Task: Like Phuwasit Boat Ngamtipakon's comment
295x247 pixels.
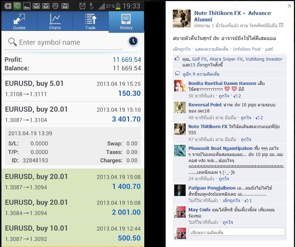Action: coord(224,179)
